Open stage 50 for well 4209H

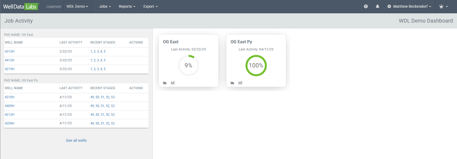coord(97,123)
